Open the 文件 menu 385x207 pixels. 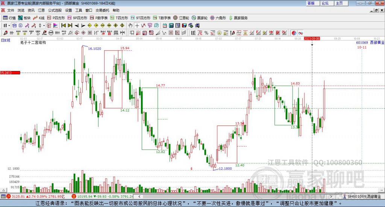pyautogui.click(x=11, y=10)
